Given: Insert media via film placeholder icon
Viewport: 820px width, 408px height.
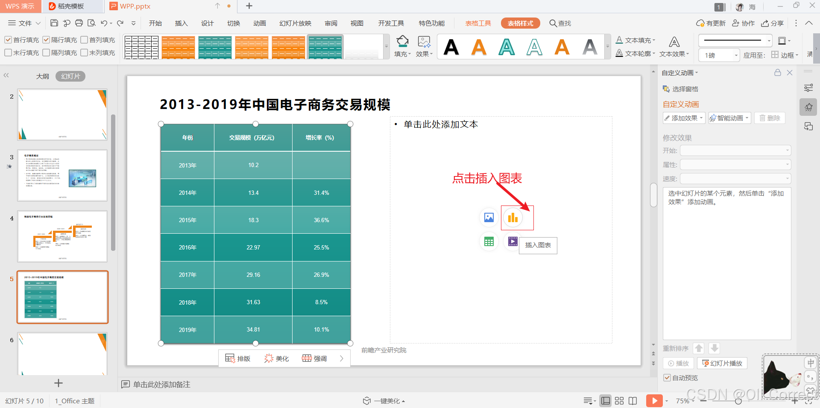Looking at the screenshot, I should (512, 242).
